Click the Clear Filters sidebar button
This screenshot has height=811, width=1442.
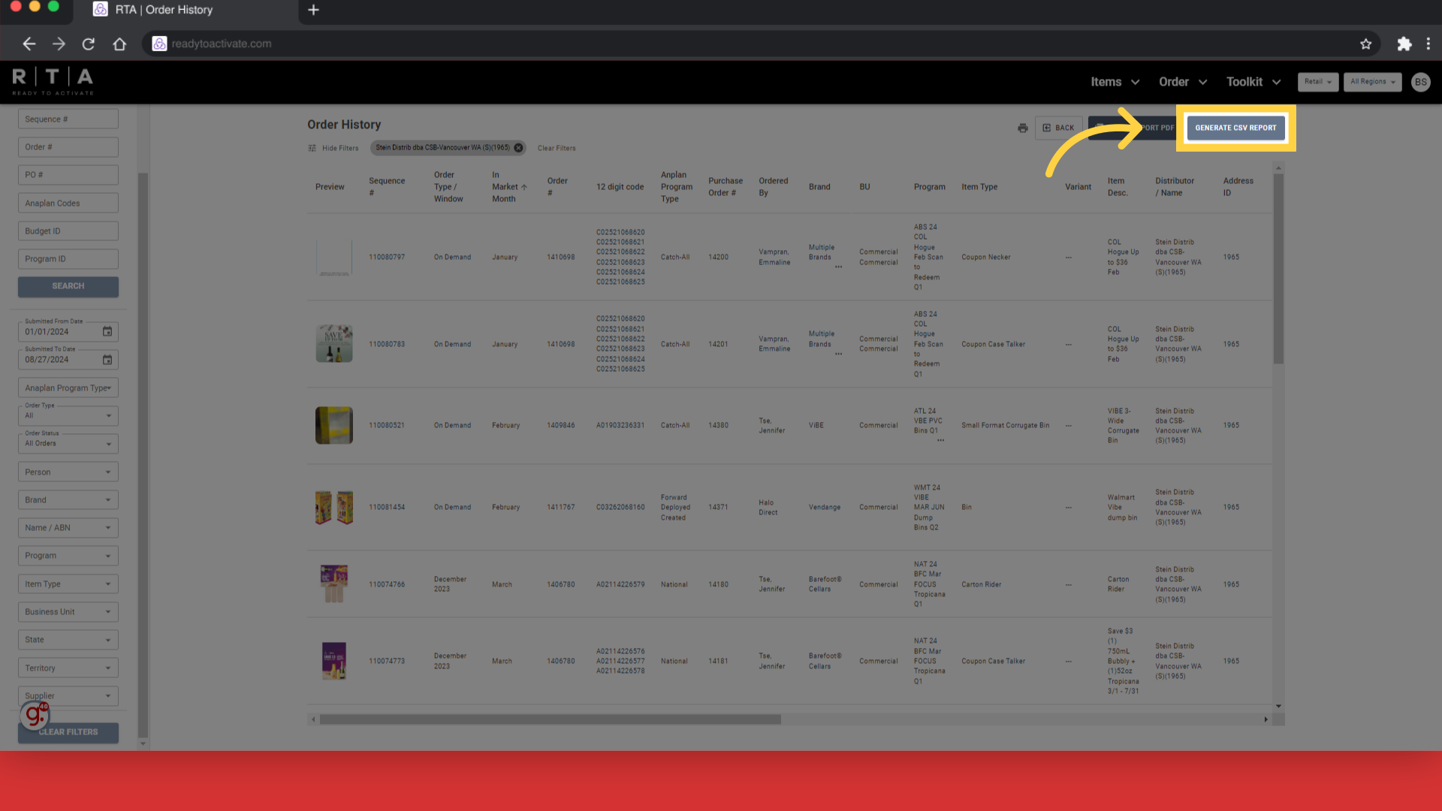pos(68,732)
